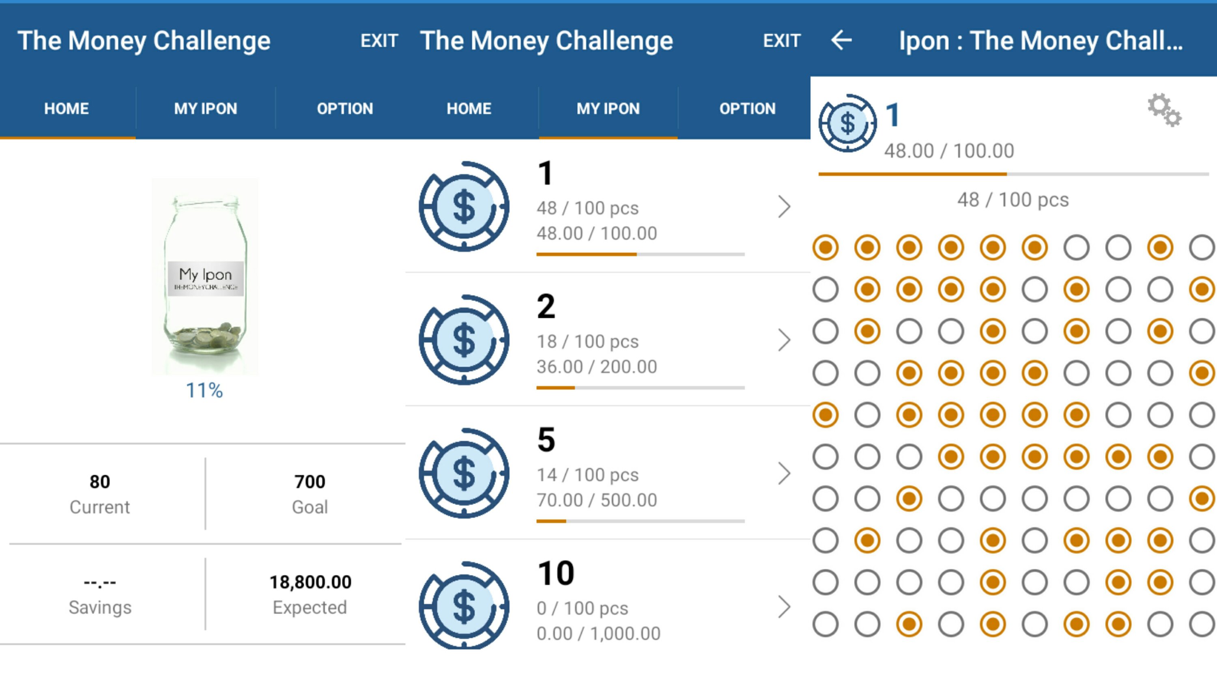Toggle first empty circle in the bottom row
Viewport: 1217px width, 685px height.
point(826,624)
